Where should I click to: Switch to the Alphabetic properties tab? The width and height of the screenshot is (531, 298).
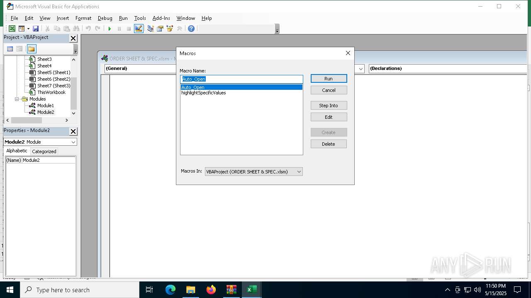click(17, 151)
